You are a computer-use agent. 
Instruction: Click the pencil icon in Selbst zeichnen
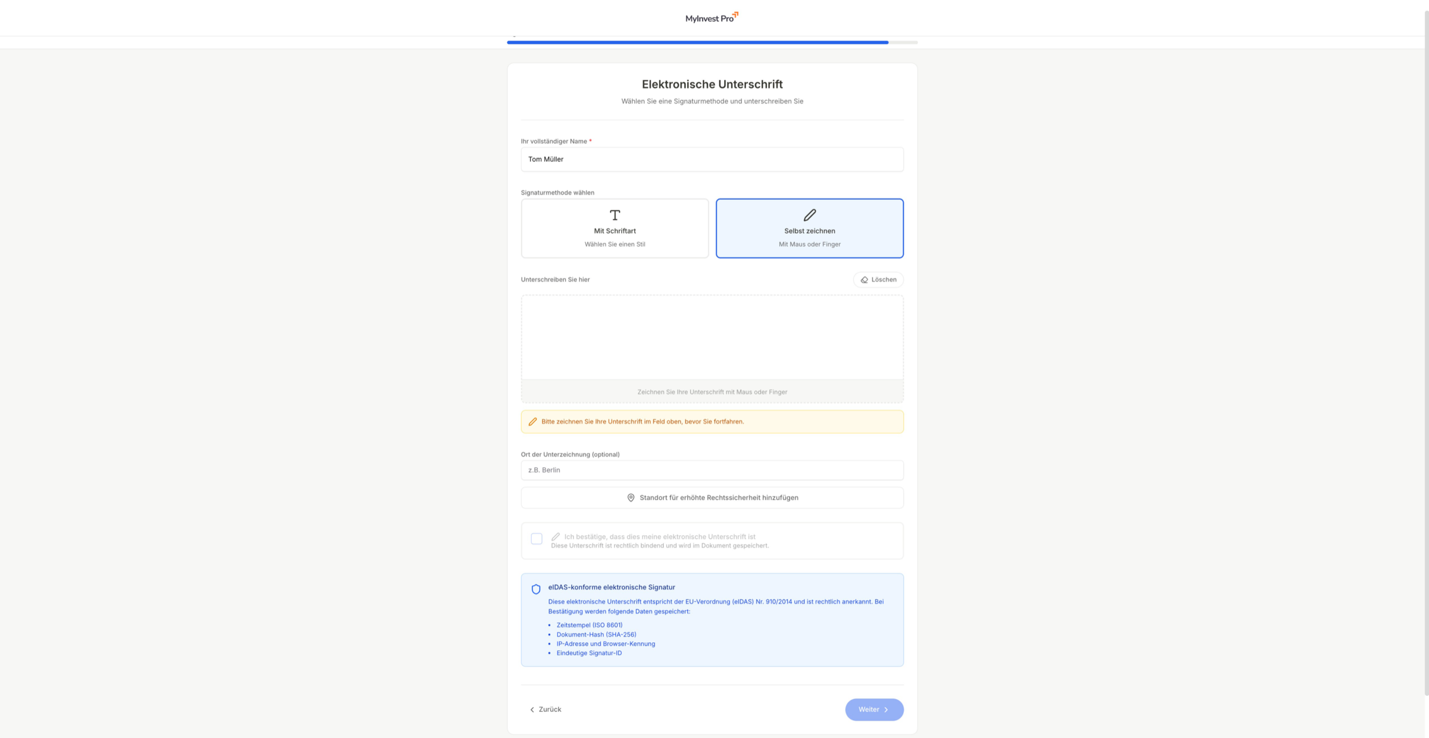[809, 215]
